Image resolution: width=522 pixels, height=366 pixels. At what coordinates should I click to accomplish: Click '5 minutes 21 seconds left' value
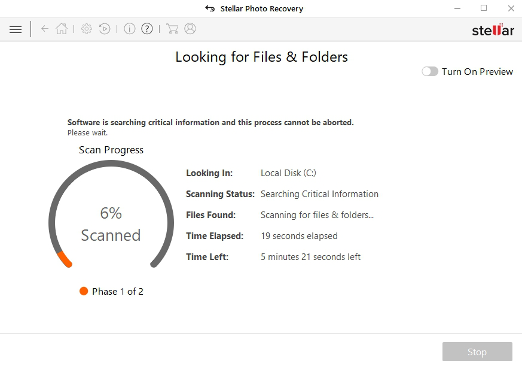click(310, 257)
